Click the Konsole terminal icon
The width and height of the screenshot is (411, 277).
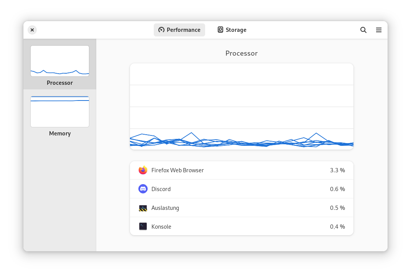click(x=143, y=226)
